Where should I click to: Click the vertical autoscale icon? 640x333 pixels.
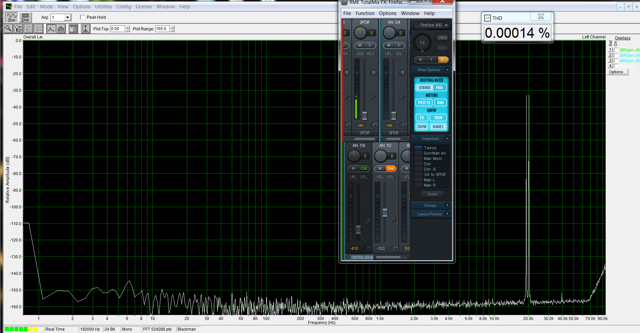(85, 29)
